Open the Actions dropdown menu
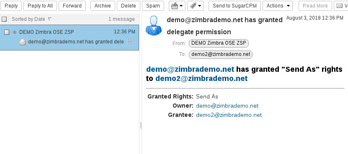348x154 pixels. [278, 6]
